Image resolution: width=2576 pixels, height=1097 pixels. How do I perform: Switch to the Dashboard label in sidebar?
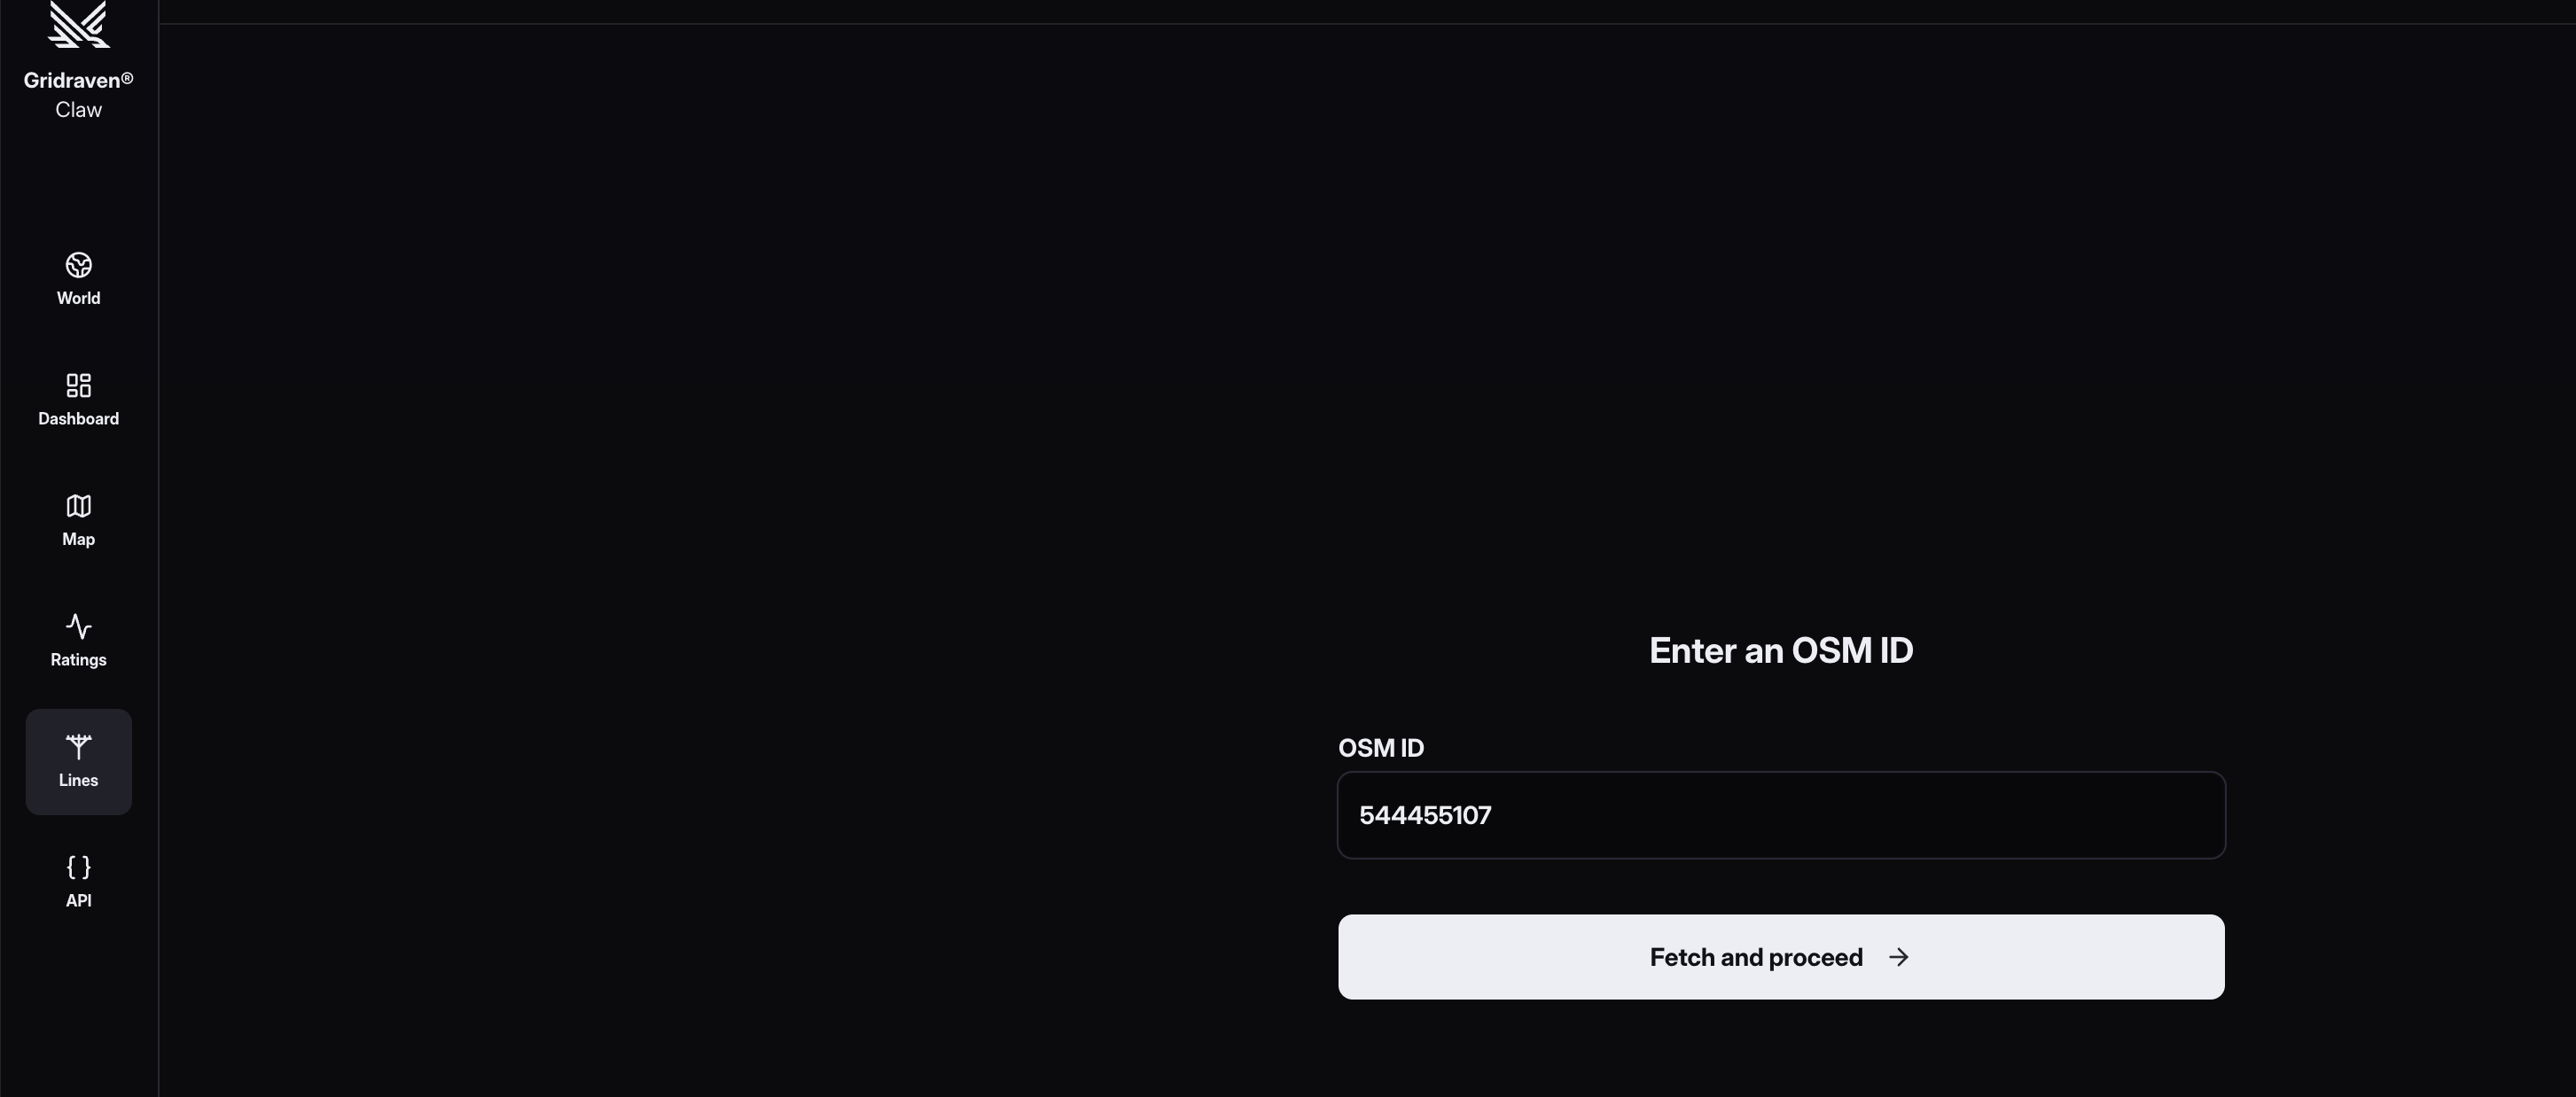[79, 419]
